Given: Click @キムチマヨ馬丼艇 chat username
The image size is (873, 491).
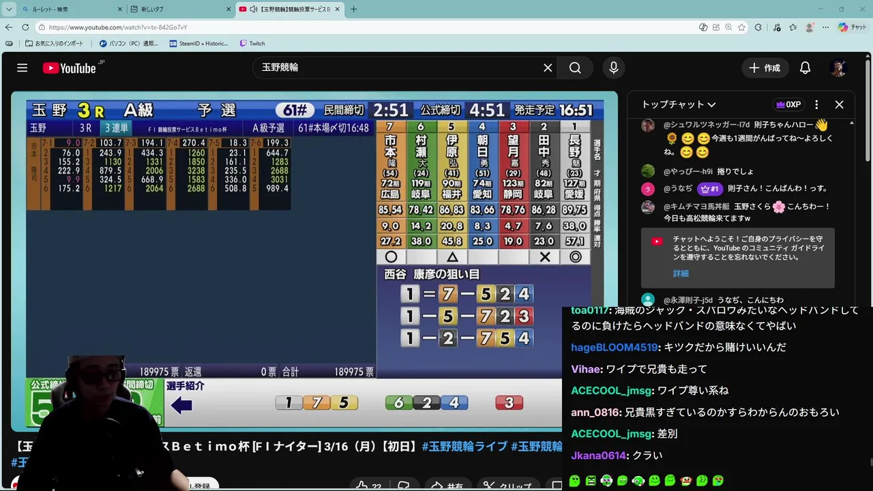Looking at the screenshot, I should [696, 207].
